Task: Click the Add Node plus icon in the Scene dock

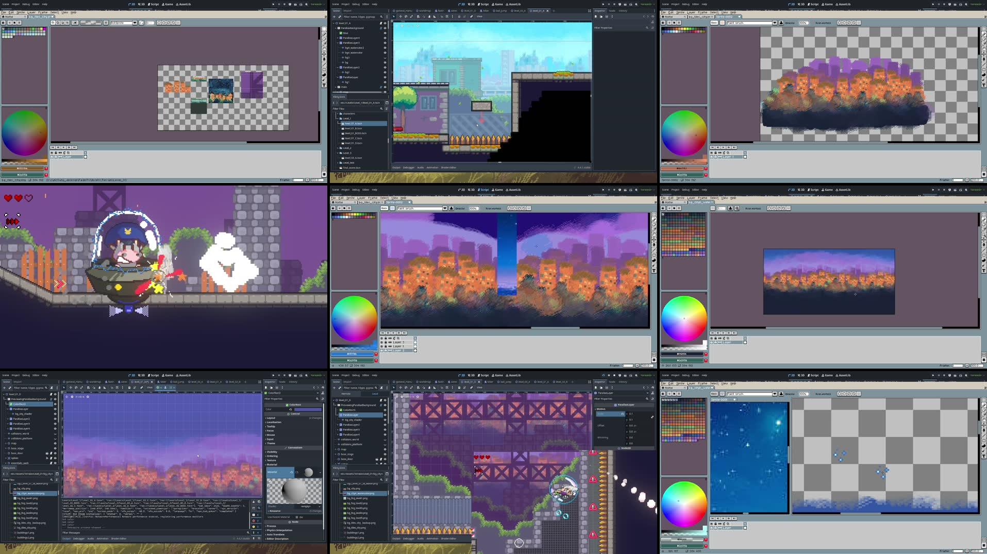Action: coord(335,16)
